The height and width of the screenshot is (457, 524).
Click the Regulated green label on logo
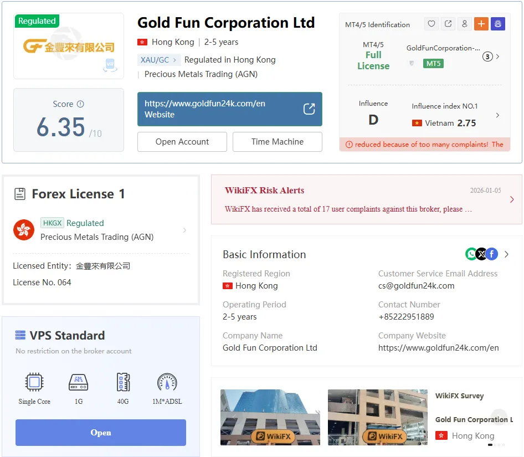click(x=37, y=20)
